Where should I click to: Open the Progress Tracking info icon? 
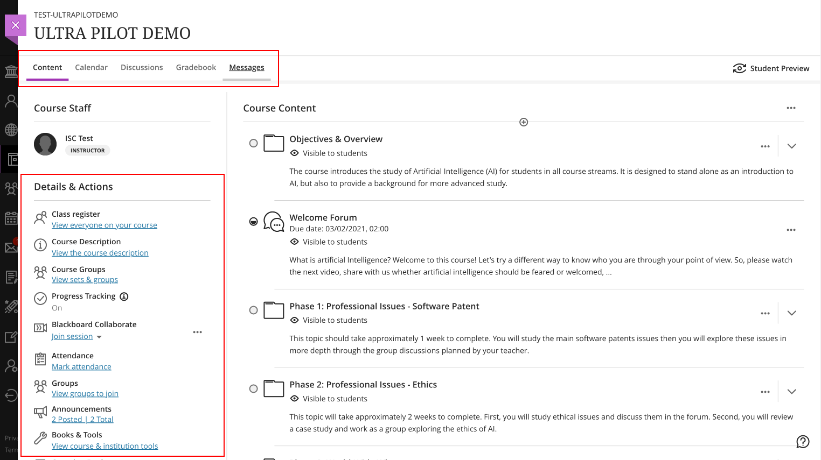point(124,296)
